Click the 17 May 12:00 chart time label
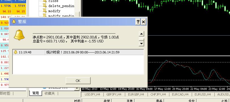Viewport: 230px width, 102px height. tap(163, 89)
